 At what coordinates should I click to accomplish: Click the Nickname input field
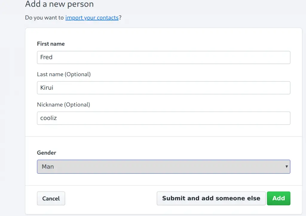click(163, 118)
